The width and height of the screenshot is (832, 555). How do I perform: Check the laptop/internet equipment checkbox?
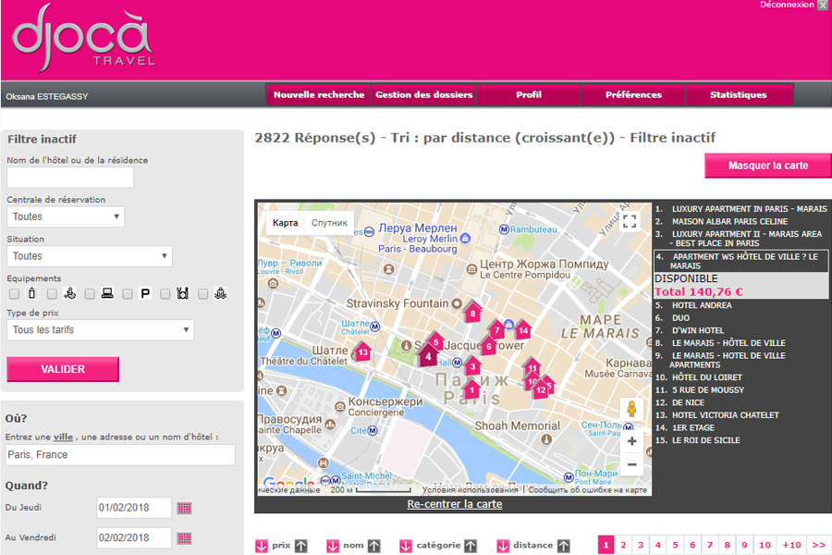pyautogui.click(x=90, y=294)
